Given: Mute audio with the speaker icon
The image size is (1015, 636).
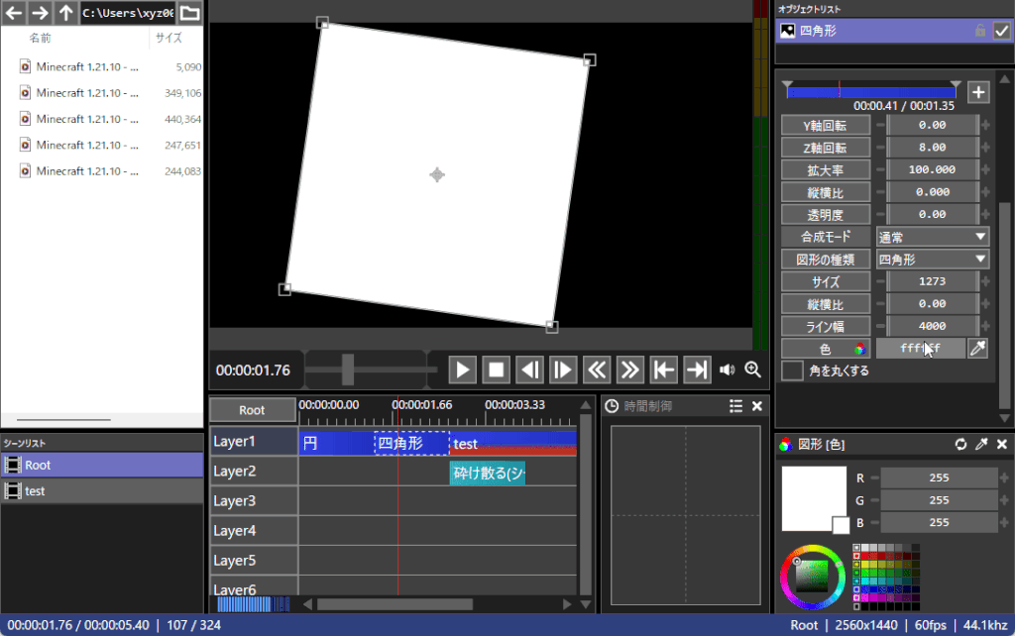Looking at the screenshot, I should pyautogui.click(x=727, y=369).
